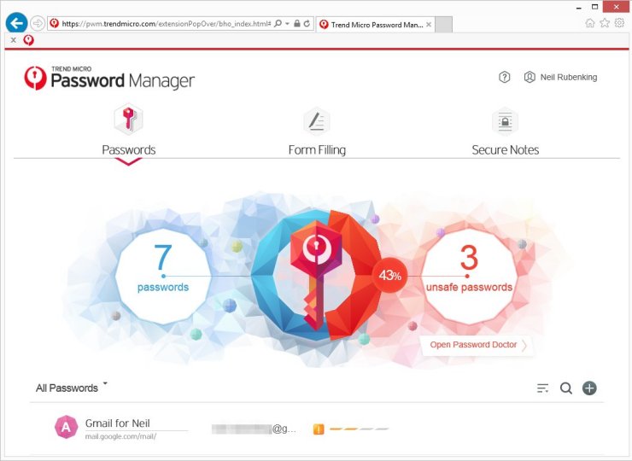Click the browser Forward arrow button
632x461 pixels.
click(x=37, y=23)
